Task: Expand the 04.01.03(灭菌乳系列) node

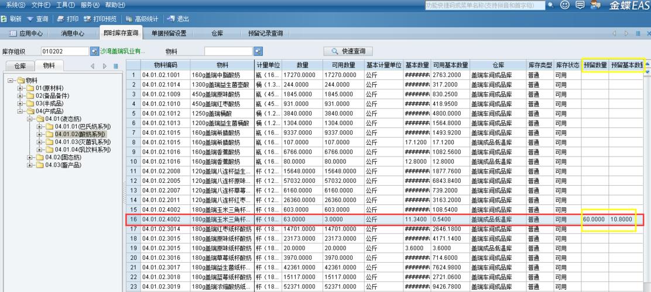Action: point(39,142)
